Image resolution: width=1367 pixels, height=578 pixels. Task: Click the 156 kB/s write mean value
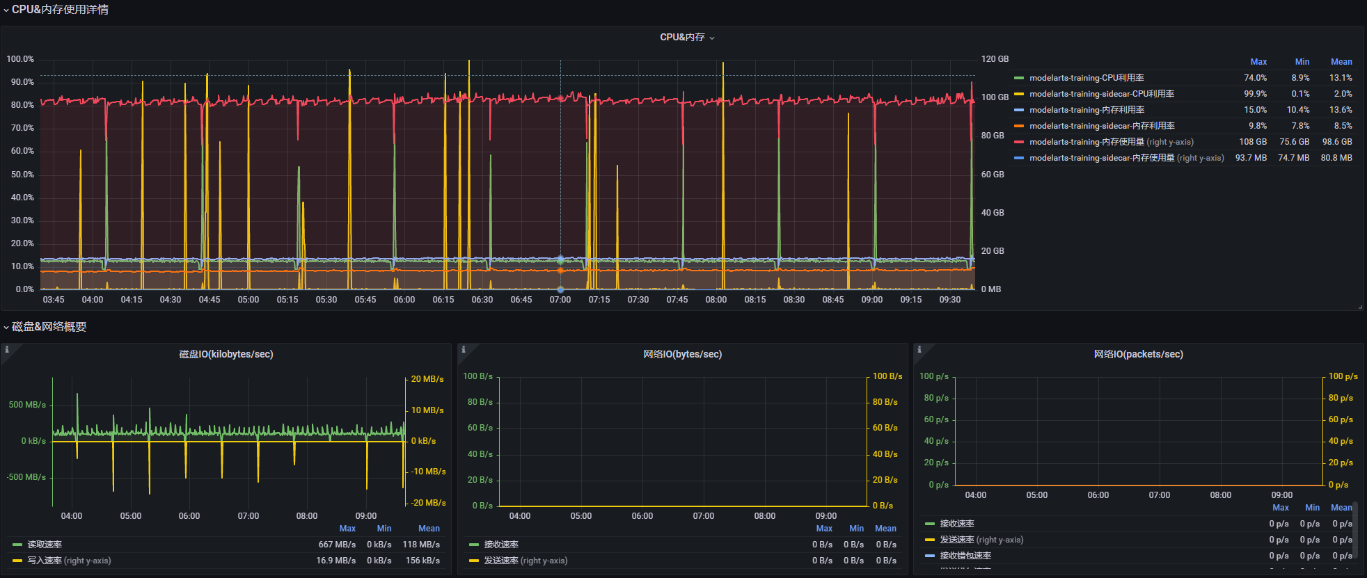click(422, 561)
